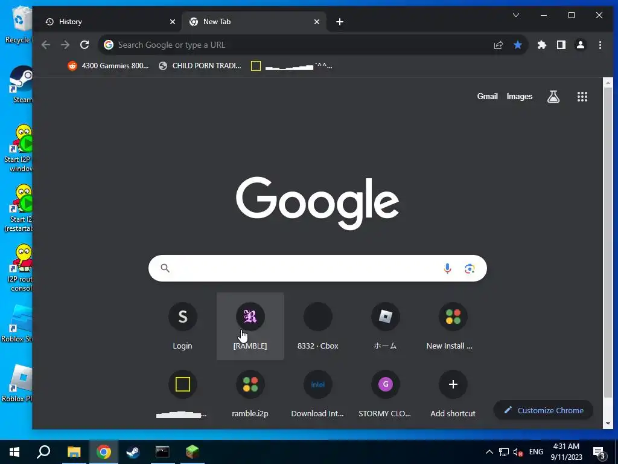This screenshot has height=464, width=618.
Task: Open the Extensions puzzle menu
Action: click(x=542, y=45)
